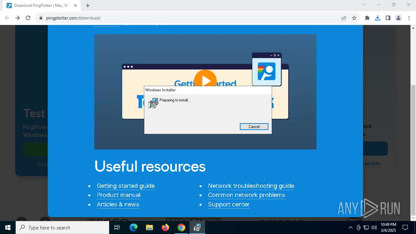Launch Firefox from taskbar
The image size is (416, 234).
(165, 227)
